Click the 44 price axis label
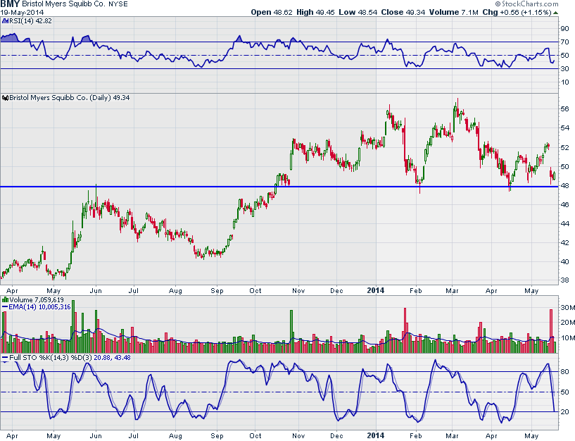 pyautogui.click(x=564, y=223)
